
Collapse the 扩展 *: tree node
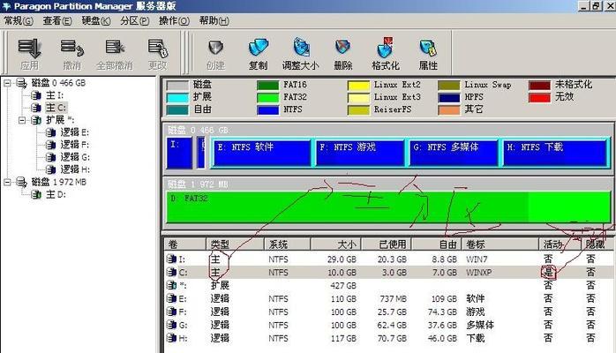tap(22, 120)
